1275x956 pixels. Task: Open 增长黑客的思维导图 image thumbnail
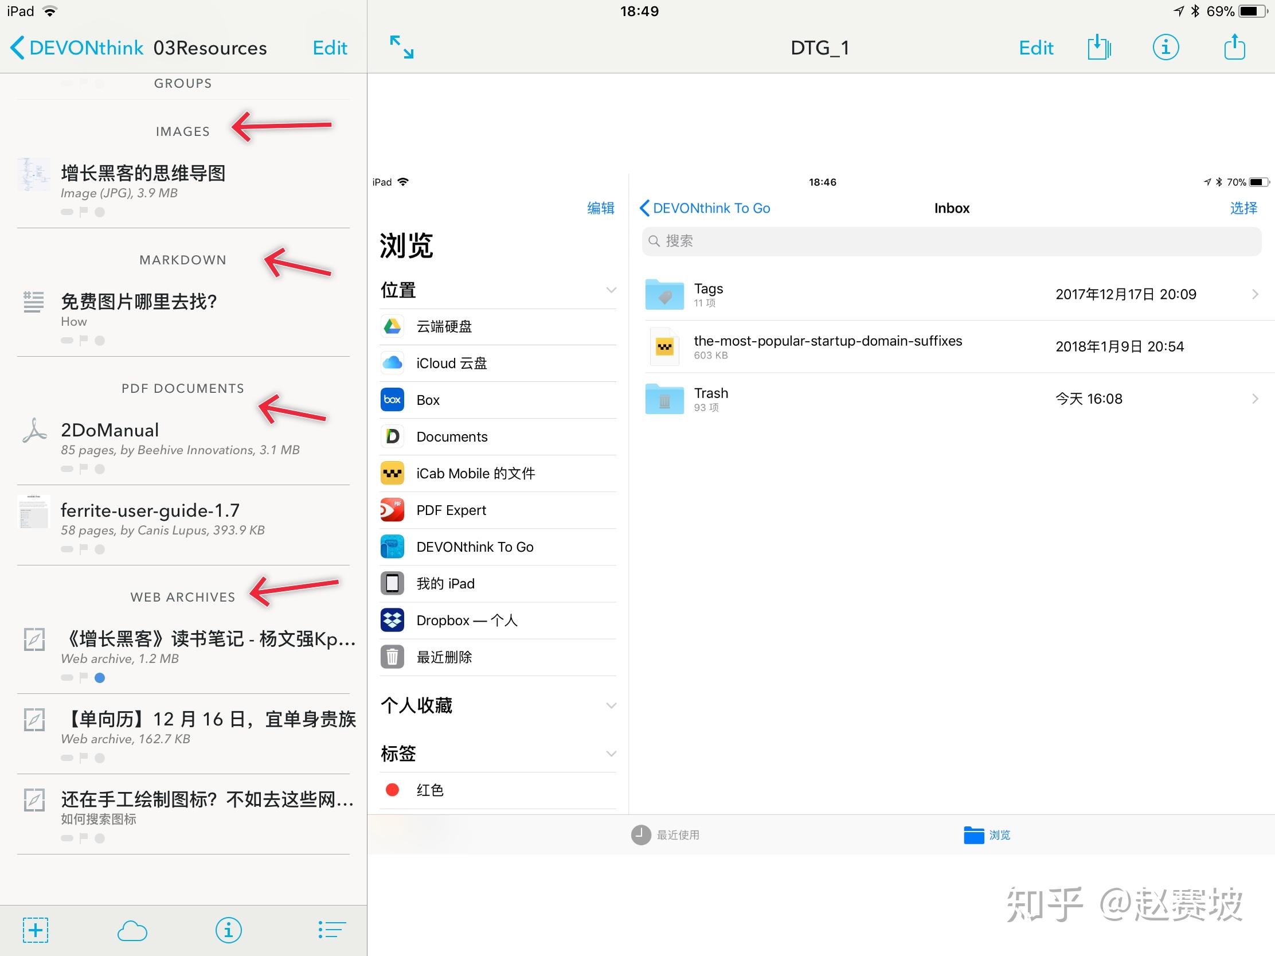33,174
